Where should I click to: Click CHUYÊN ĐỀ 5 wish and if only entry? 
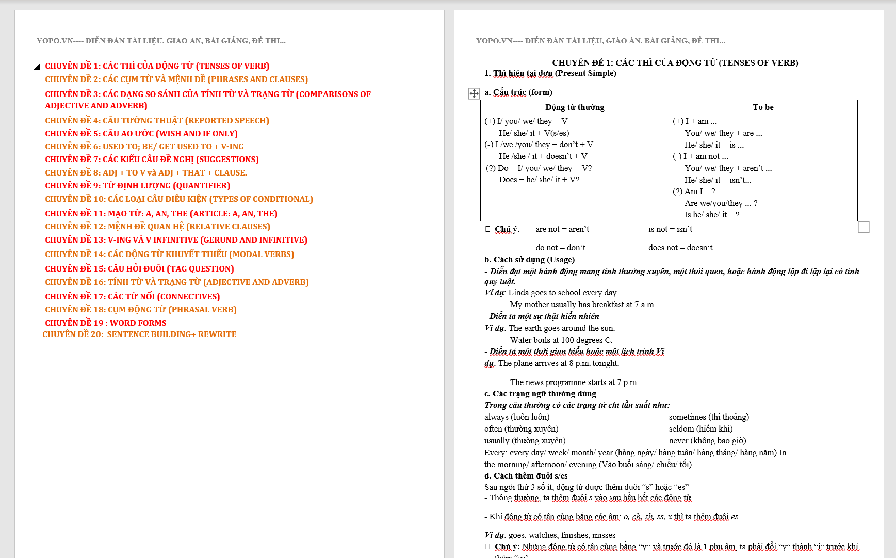tap(141, 134)
